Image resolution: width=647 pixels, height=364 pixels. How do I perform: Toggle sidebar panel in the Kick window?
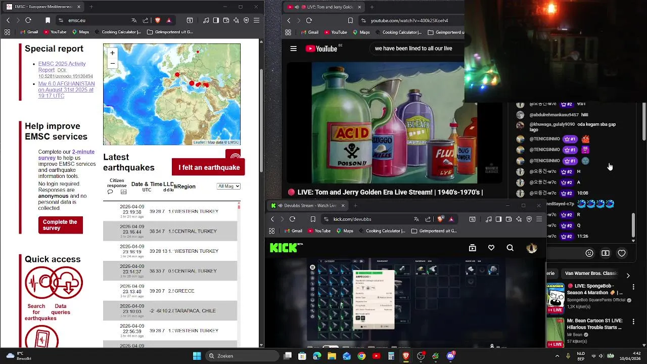tap(498, 219)
